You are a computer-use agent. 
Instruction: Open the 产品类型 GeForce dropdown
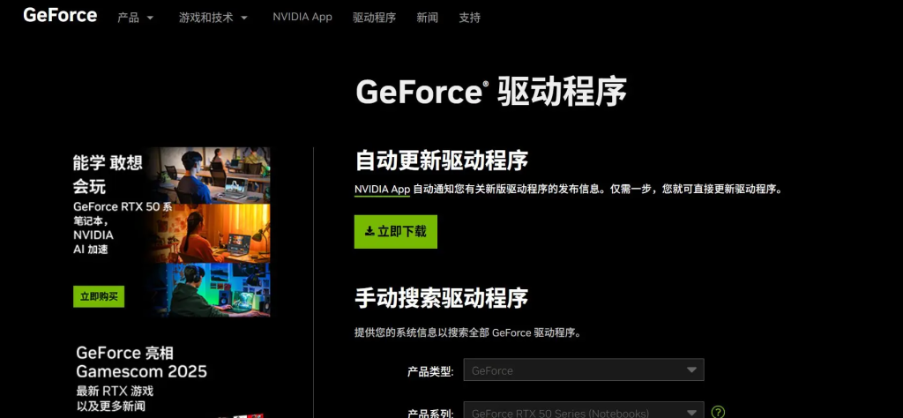(586, 370)
